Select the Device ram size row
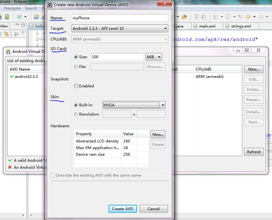The width and height of the screenshot is (272, 220). click(x=111, y=154)
